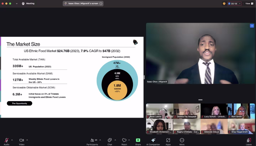The height and width of the screenshot is (146, 256).
Task: Click the blue more-options button on speaker video
Action: coord(252,26)
